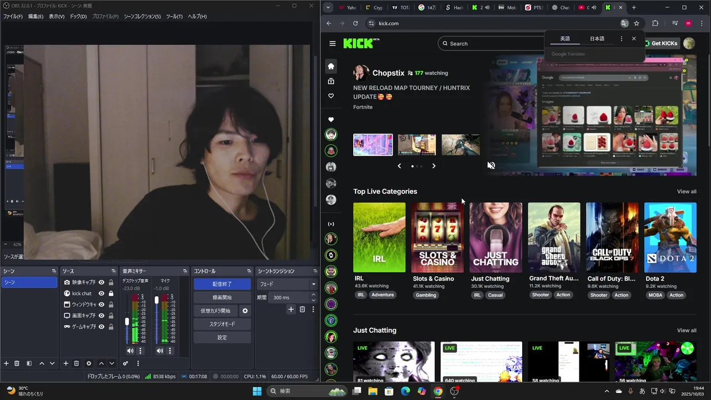This screenshot has width=711, height=400.
Task: Undock the ソース panel
Action: click(x=114, y=271)
